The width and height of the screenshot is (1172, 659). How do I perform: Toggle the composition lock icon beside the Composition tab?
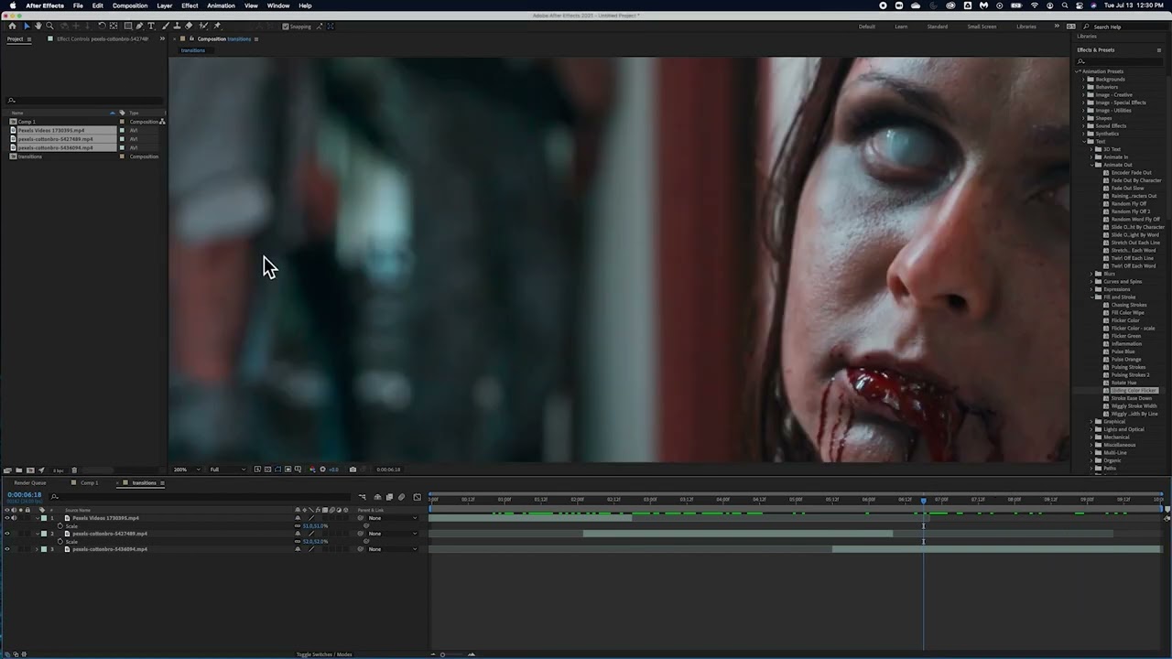pos(191,38)
